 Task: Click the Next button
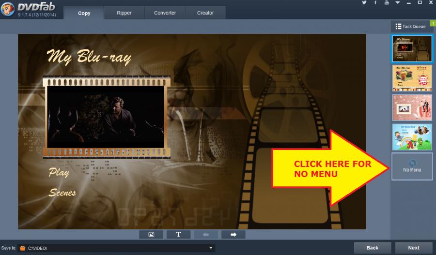click(414, 248)
